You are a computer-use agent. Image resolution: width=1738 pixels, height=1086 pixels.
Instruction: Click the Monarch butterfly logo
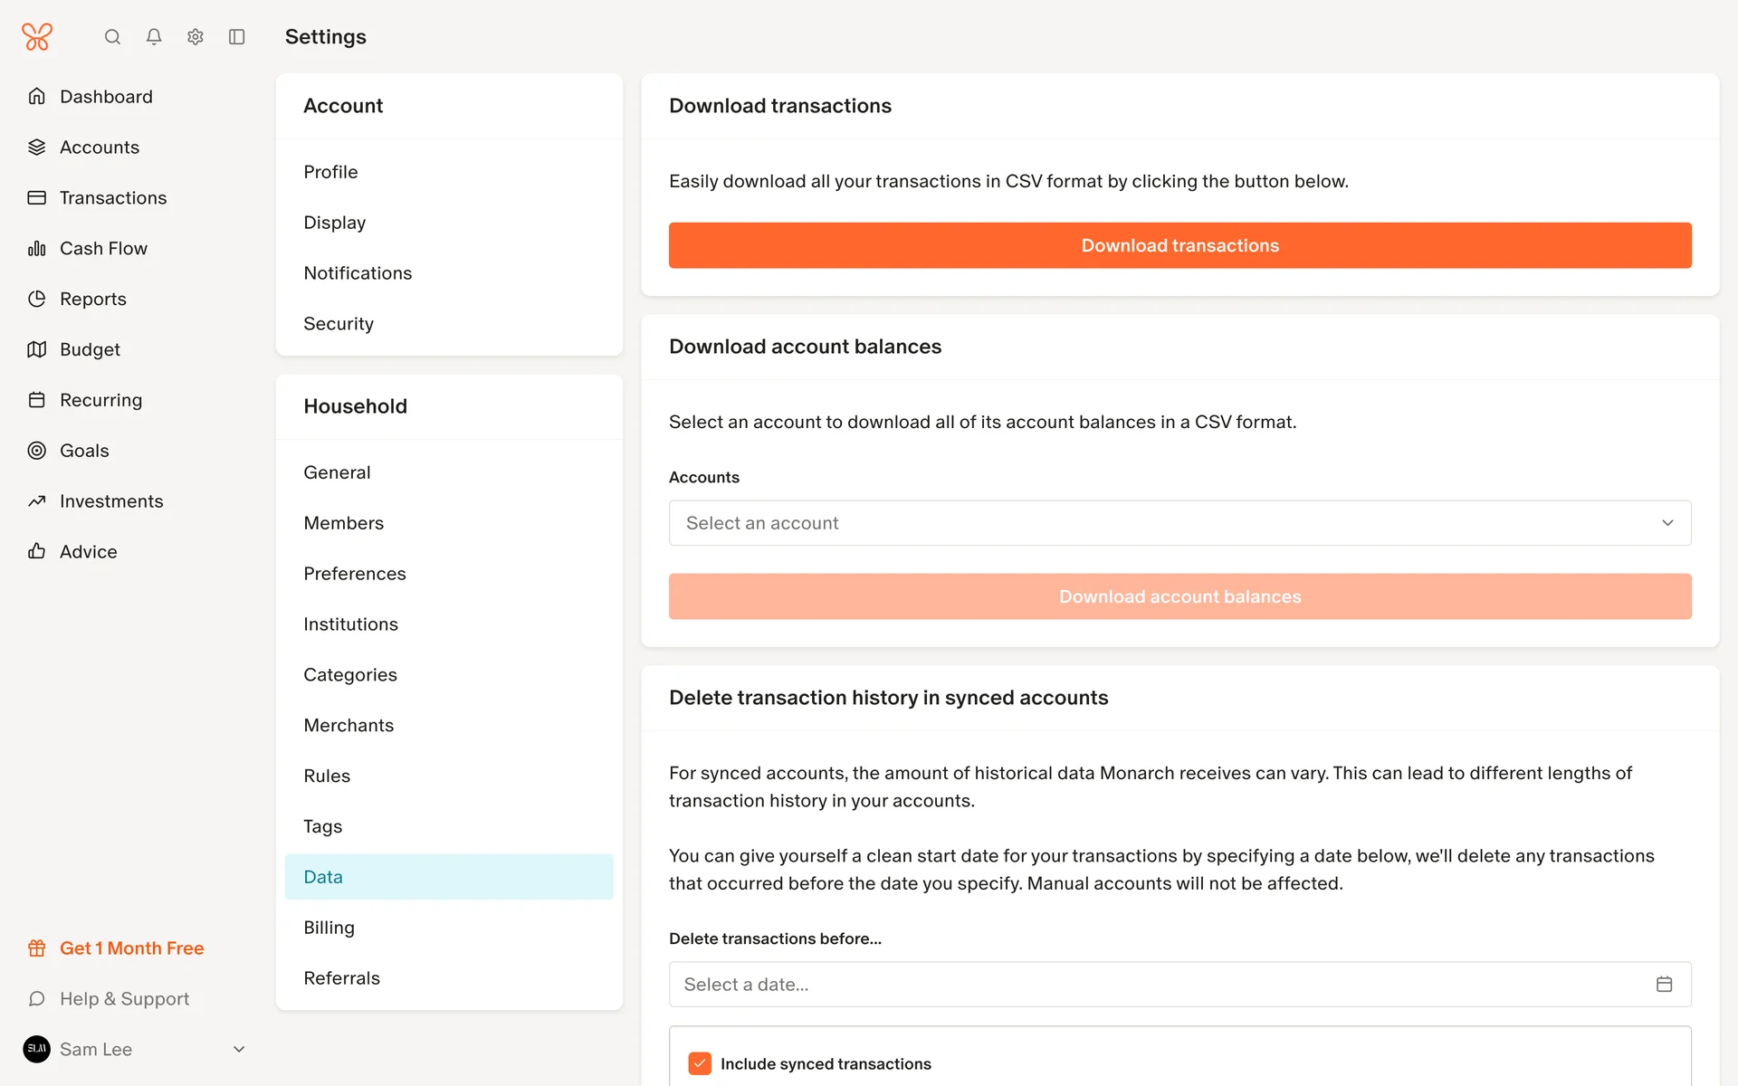pos(37,37)
